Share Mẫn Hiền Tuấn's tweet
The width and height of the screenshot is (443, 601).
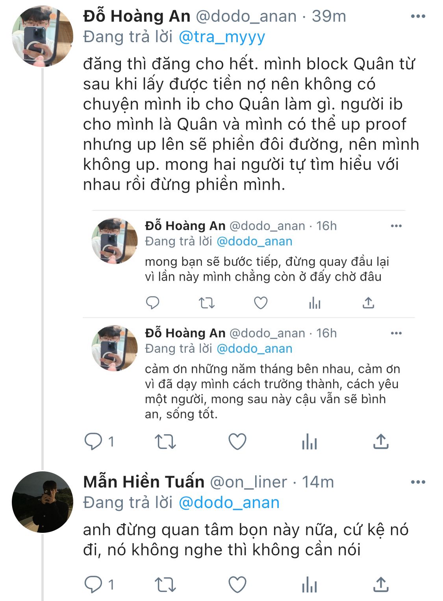pyautogui.click(x=381, y=584)
